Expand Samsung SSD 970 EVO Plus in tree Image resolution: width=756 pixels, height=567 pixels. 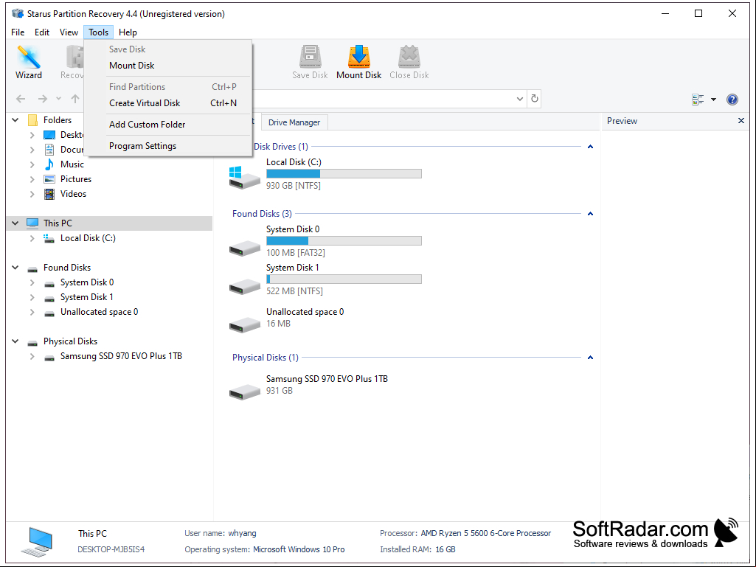tap(32, 356)
